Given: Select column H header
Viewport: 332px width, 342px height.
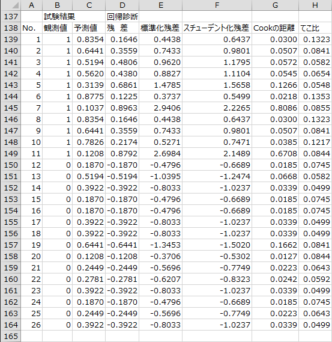Looking at the screenshot, I should click(315, 5).
